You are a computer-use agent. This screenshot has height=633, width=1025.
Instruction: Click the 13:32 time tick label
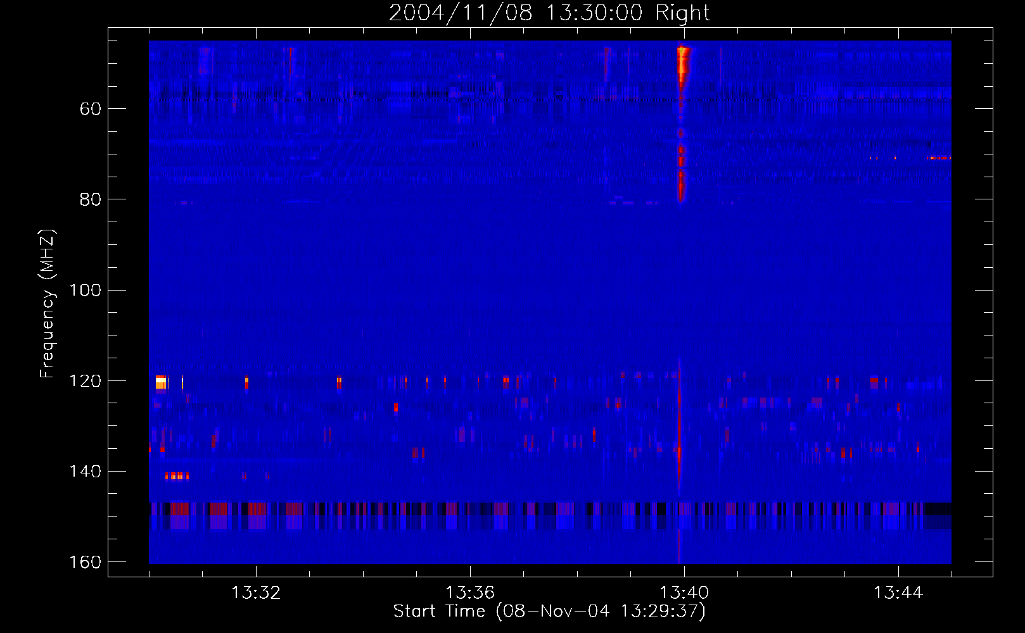pyautogui.click(x=256, y=593)
